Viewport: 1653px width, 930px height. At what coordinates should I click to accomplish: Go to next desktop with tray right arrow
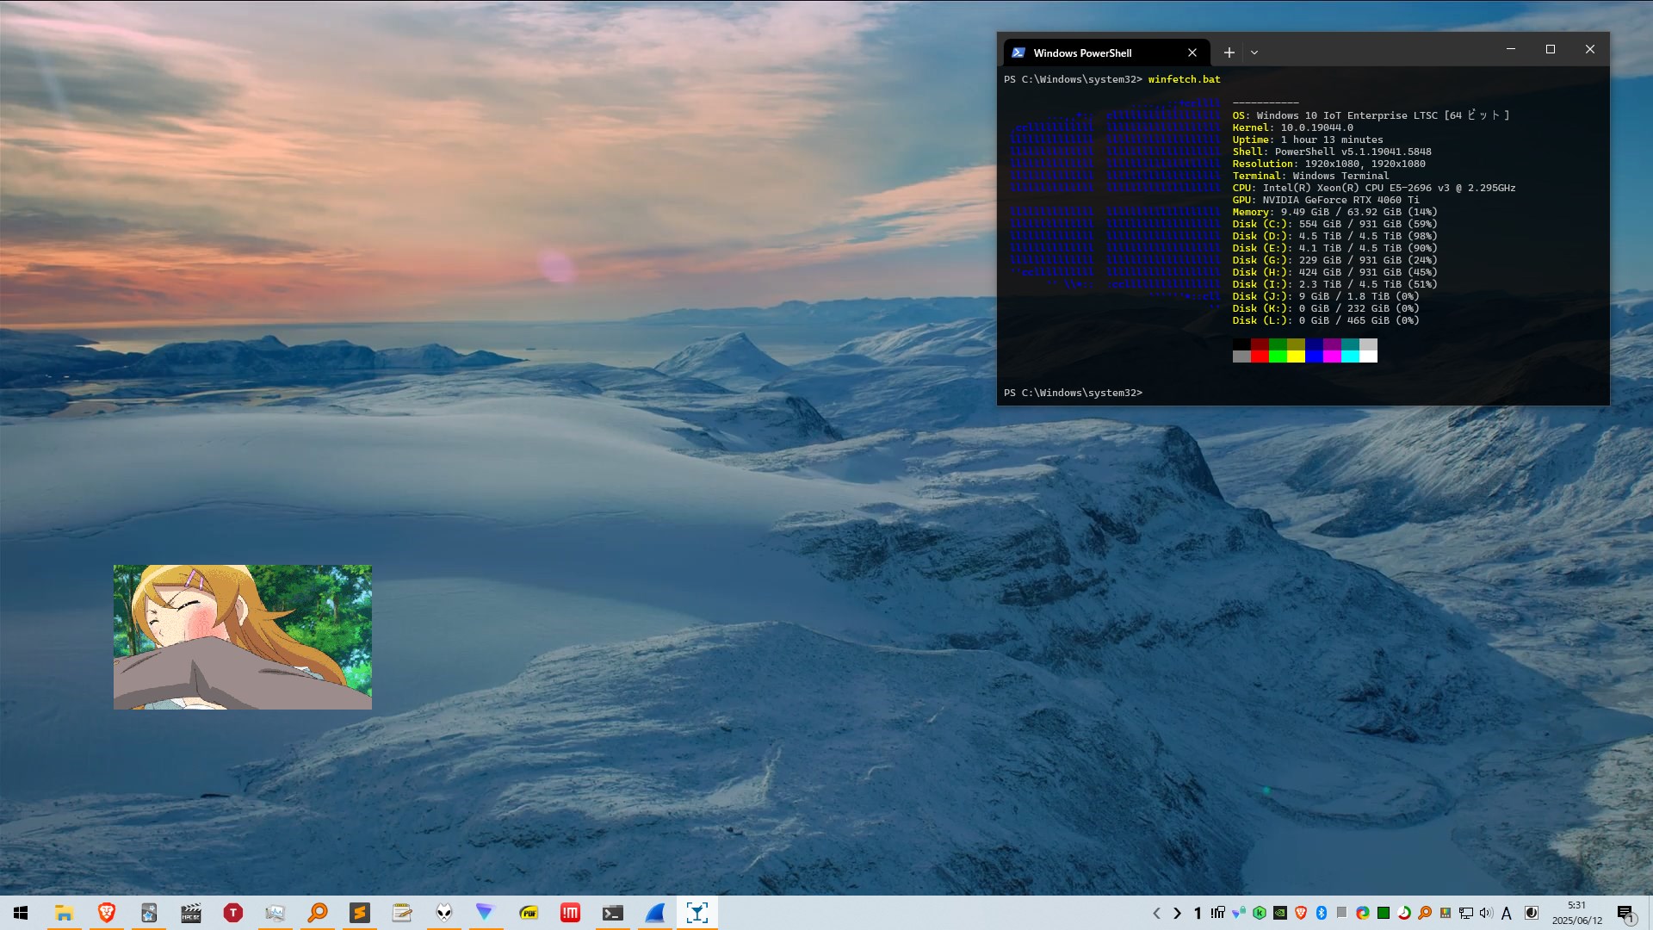point(1177,913)
